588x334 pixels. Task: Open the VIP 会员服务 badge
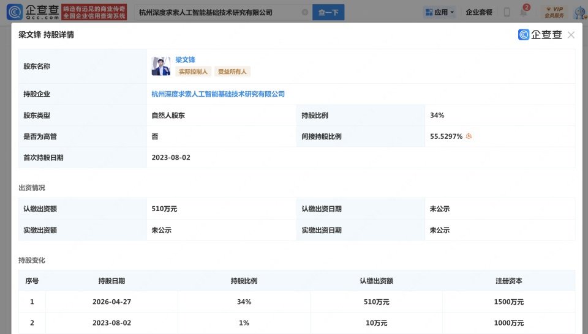click(x=554, y=12)
